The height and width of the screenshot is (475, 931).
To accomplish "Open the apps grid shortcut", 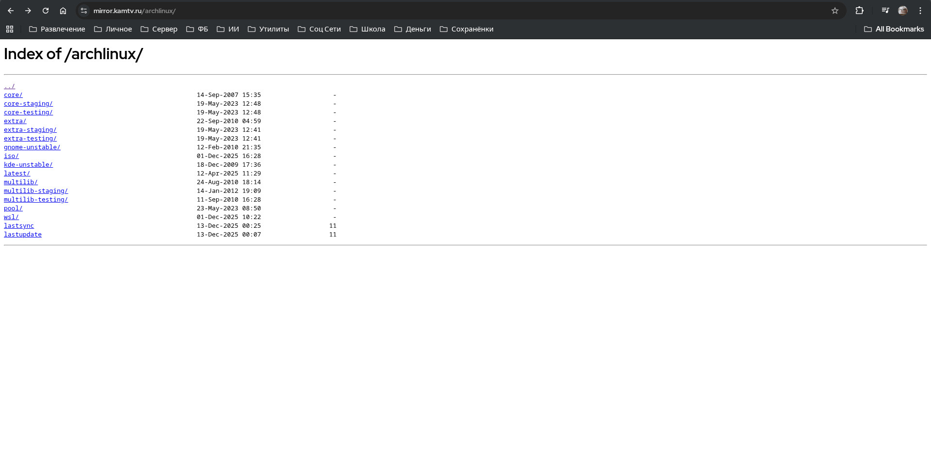I will [x=10, y=29].
